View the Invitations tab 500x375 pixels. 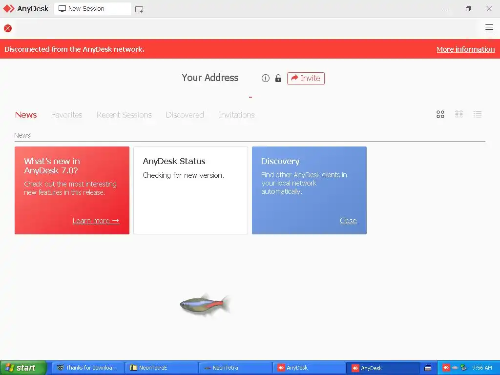[237, 115]
